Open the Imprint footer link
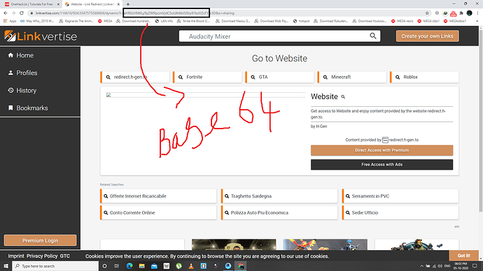 pyautogui.click(x=16, y=256)
